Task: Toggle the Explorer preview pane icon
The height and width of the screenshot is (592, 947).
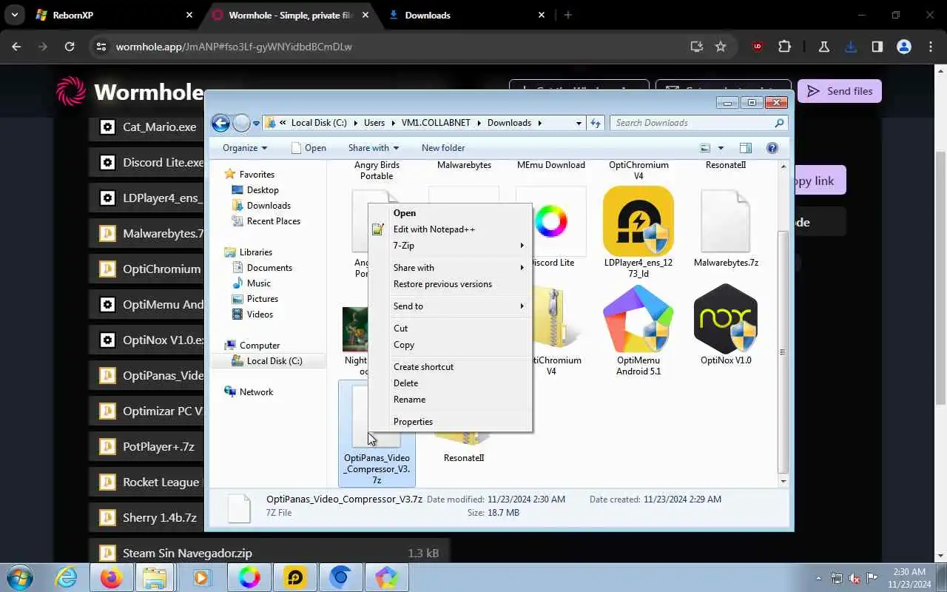Action: click(x=746, y=148)
